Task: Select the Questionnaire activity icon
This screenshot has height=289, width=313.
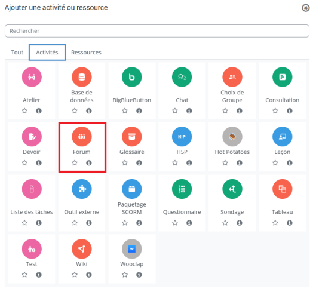Action: (182, 189)
